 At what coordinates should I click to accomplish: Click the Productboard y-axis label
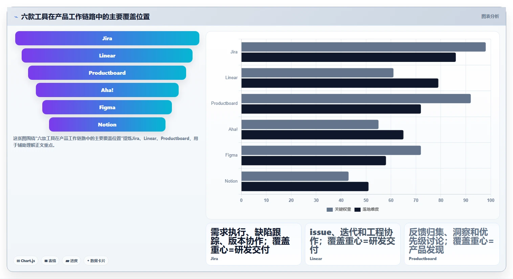(224, 103)
